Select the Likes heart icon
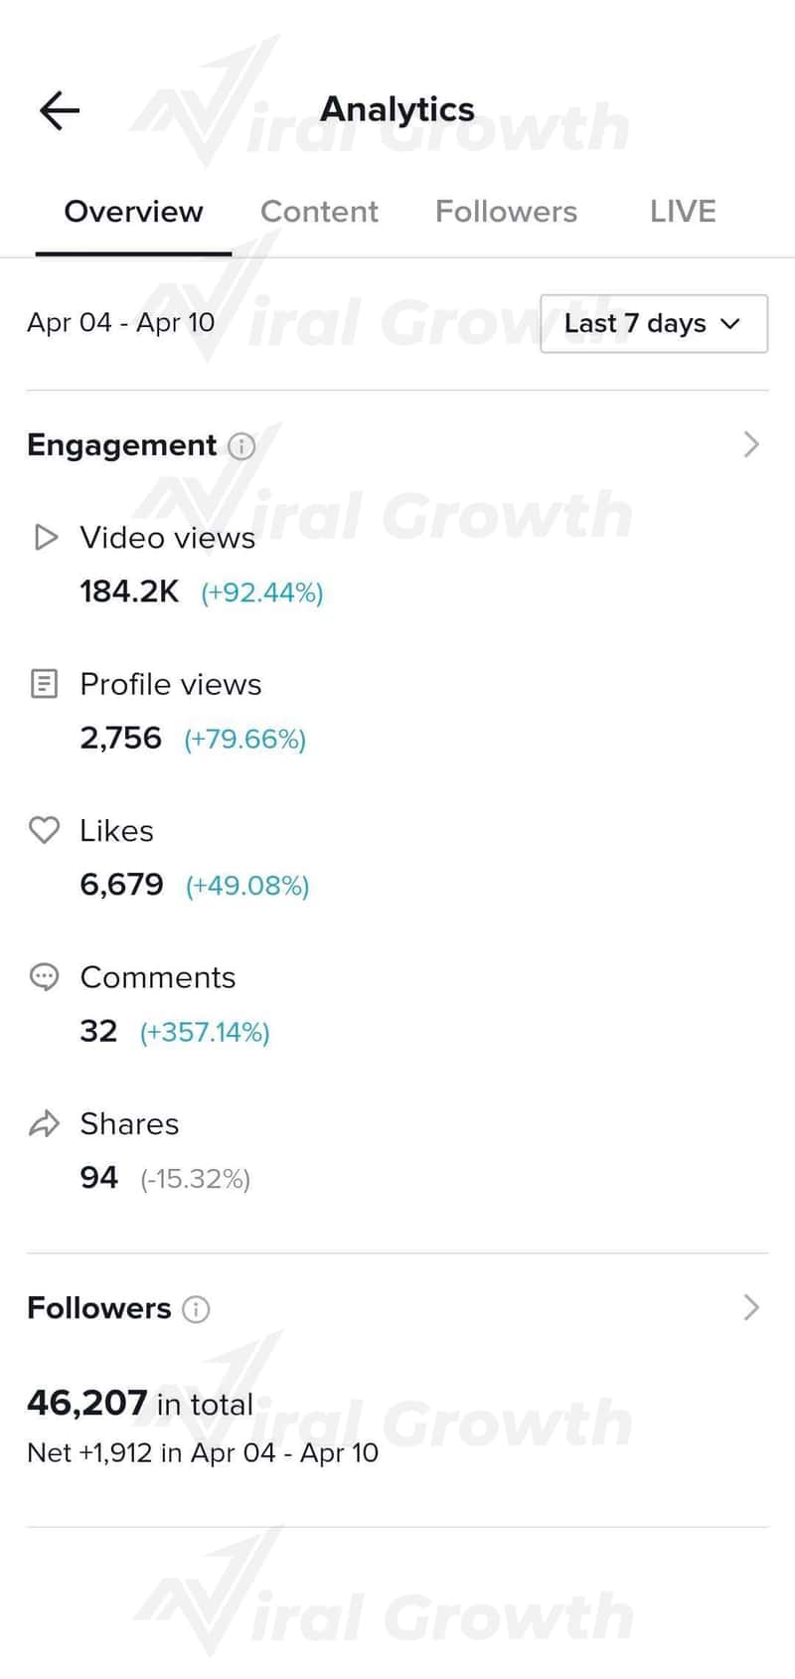The width and height of the screenshot is (795, 1679). 45,830
